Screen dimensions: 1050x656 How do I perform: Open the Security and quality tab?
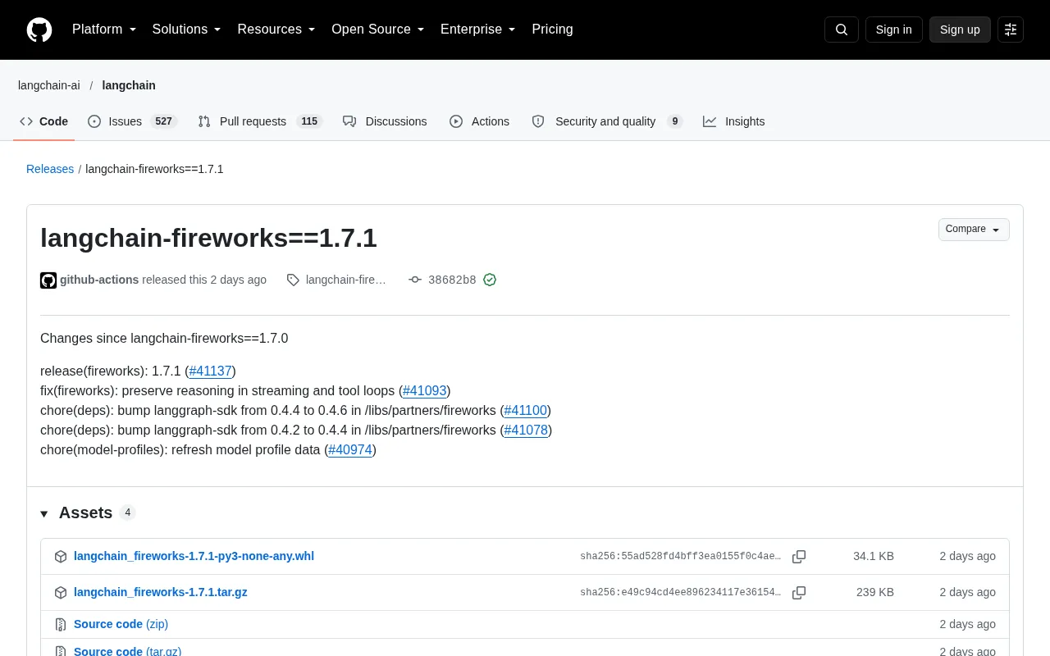(x=607, y=121)
